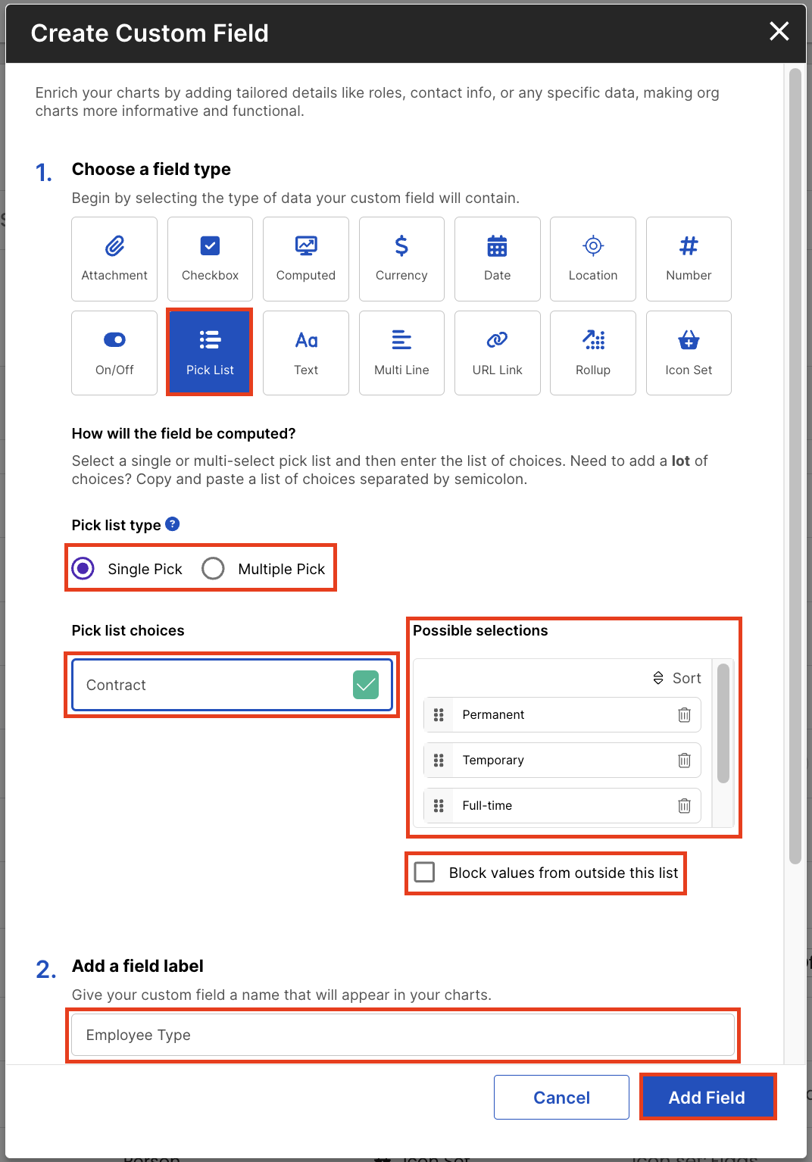Select the Multi Line field type
Image resolution: width=812 pixels, height=1162 pixels.
[x=401, y=352]
